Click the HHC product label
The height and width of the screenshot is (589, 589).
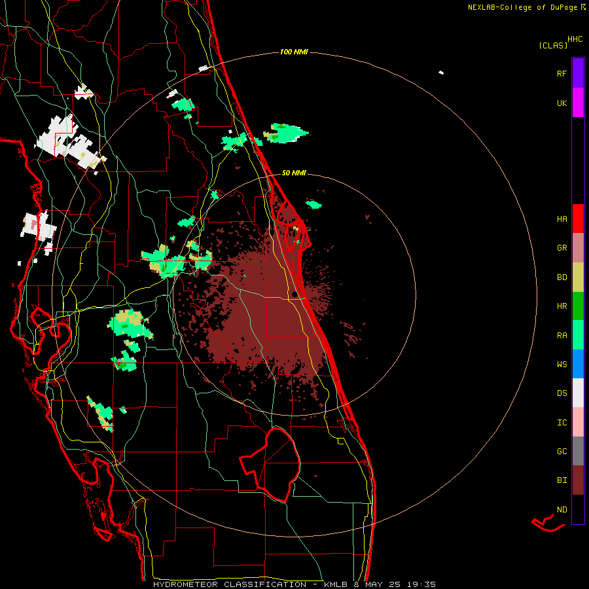point(575,39)
